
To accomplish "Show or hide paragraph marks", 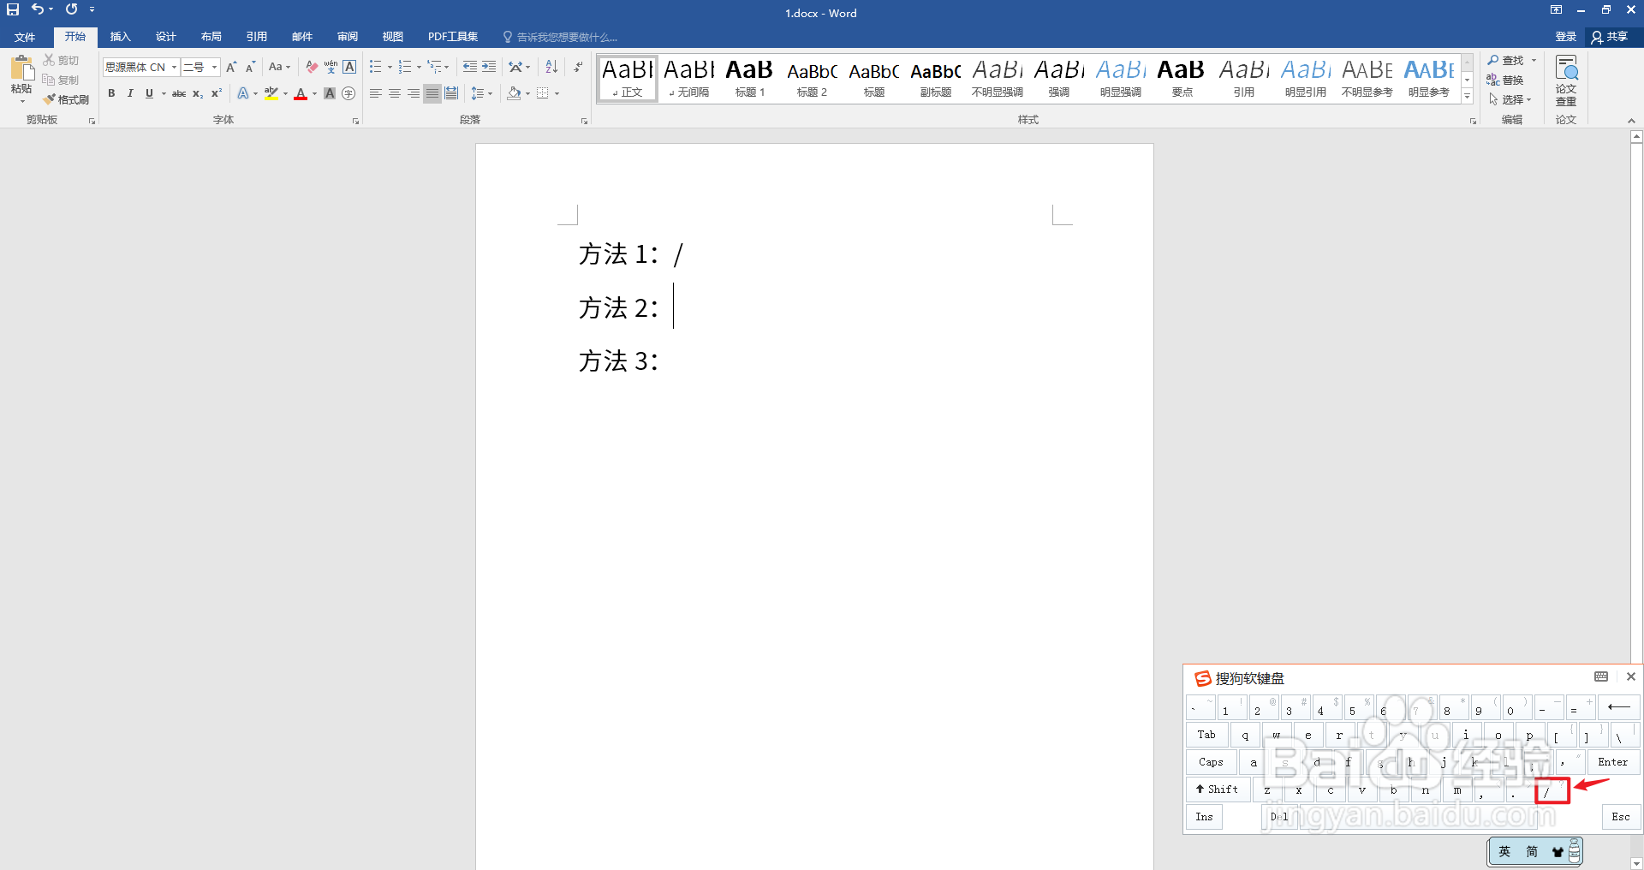I will [578, 67].
